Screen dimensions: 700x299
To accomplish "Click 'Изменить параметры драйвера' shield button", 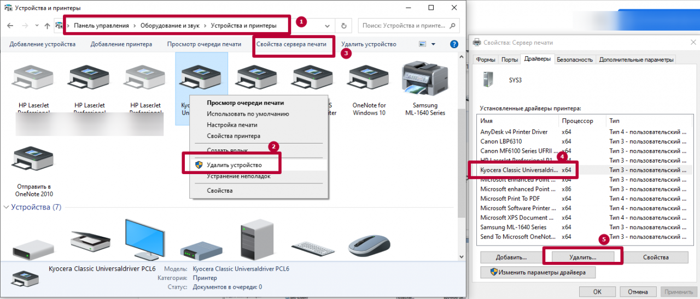I will [538, 272].
